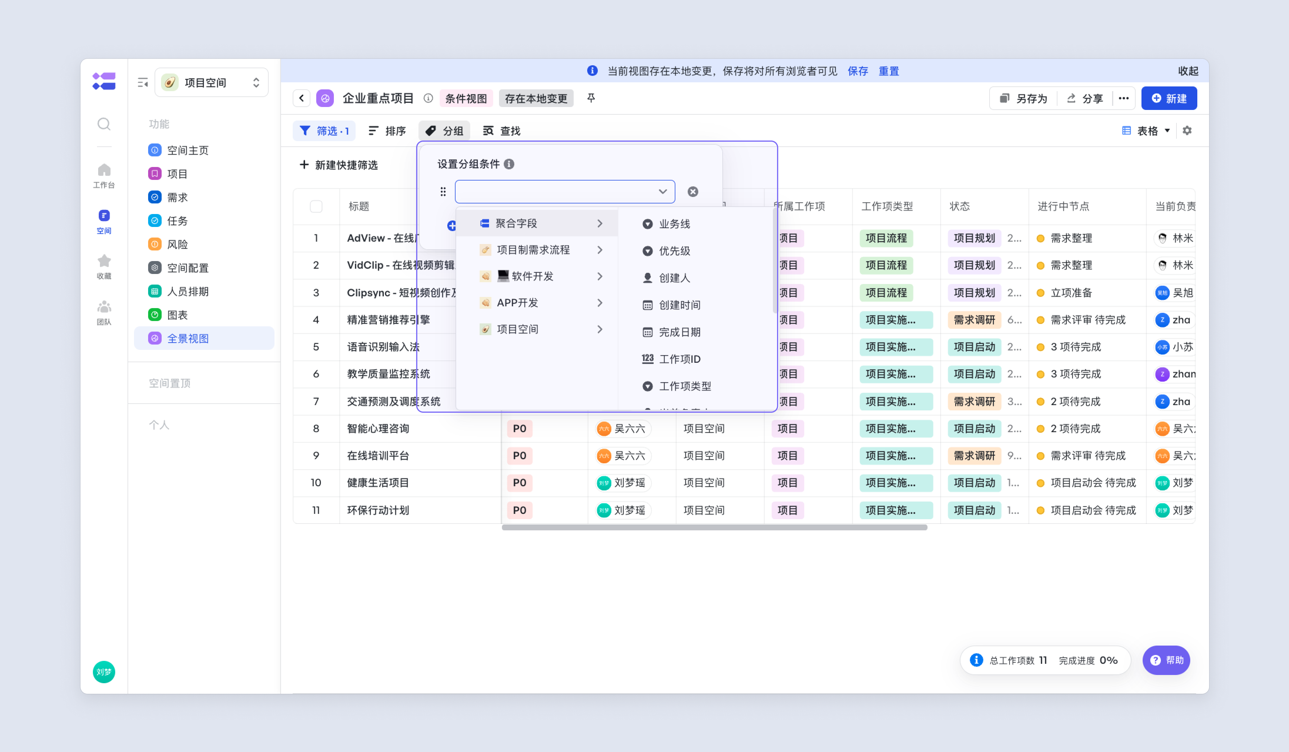Open row 健康生活项目
The height and width of the screenshot is (752, 1289).
[x=378, y=482]
